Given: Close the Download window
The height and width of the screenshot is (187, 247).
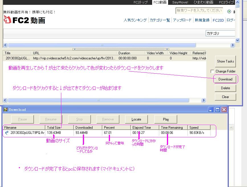Looking at the screenshot, I should click(x=224, y=110).
